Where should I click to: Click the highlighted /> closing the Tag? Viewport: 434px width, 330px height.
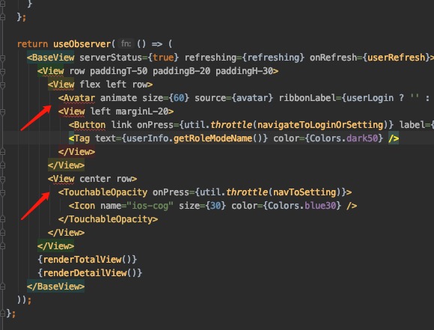(394, 138)
